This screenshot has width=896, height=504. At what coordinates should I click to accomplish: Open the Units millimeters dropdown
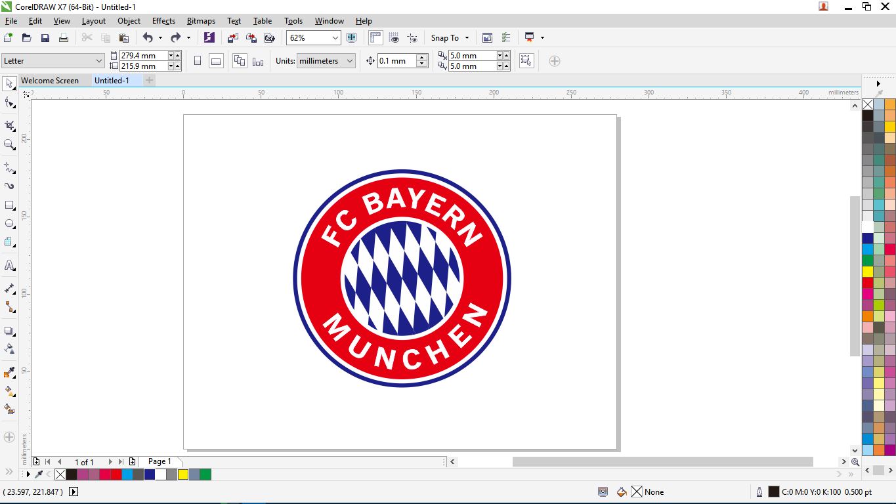[350, 61]
